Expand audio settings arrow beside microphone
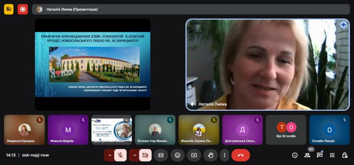Viewport: 354px width, 165px height. (x=110, y=155)
